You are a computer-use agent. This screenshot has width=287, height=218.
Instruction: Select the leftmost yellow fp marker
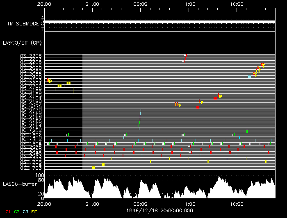pos(50,80)
